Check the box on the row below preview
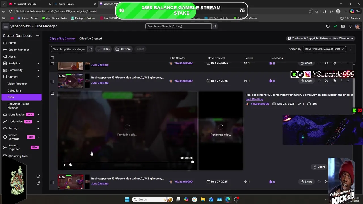The image size is (363, 204). 52,182
